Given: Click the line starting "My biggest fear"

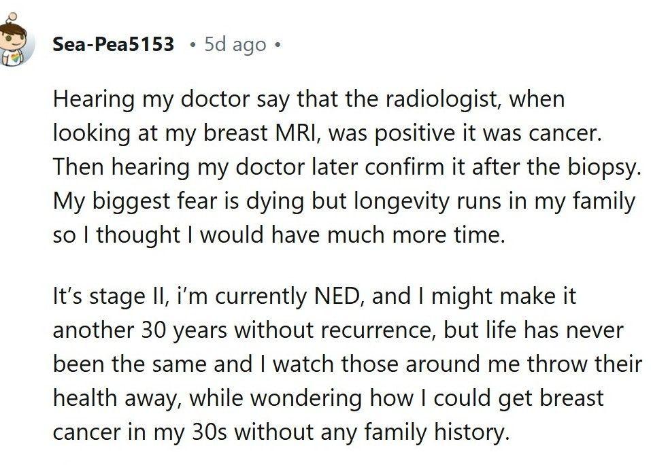Looking at the screenshot, I should 344,201.
